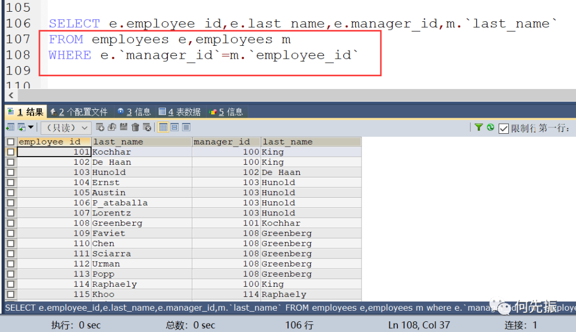Toggle the 限制行 limit rows checkbox
The image size is (576, 332).
503,128
